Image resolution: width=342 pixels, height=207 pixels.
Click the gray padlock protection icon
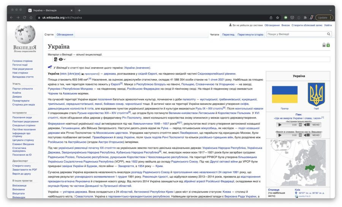coord(324,45)
